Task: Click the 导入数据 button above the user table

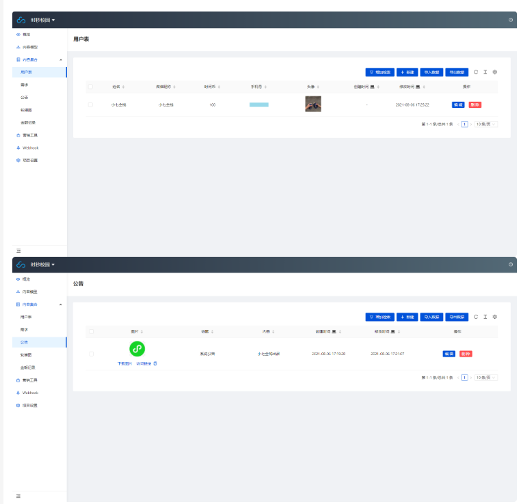Action: pos(431,72)
